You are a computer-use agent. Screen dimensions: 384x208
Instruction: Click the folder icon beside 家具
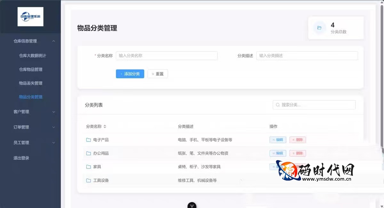pyautogui.click(x=88, y=167)
